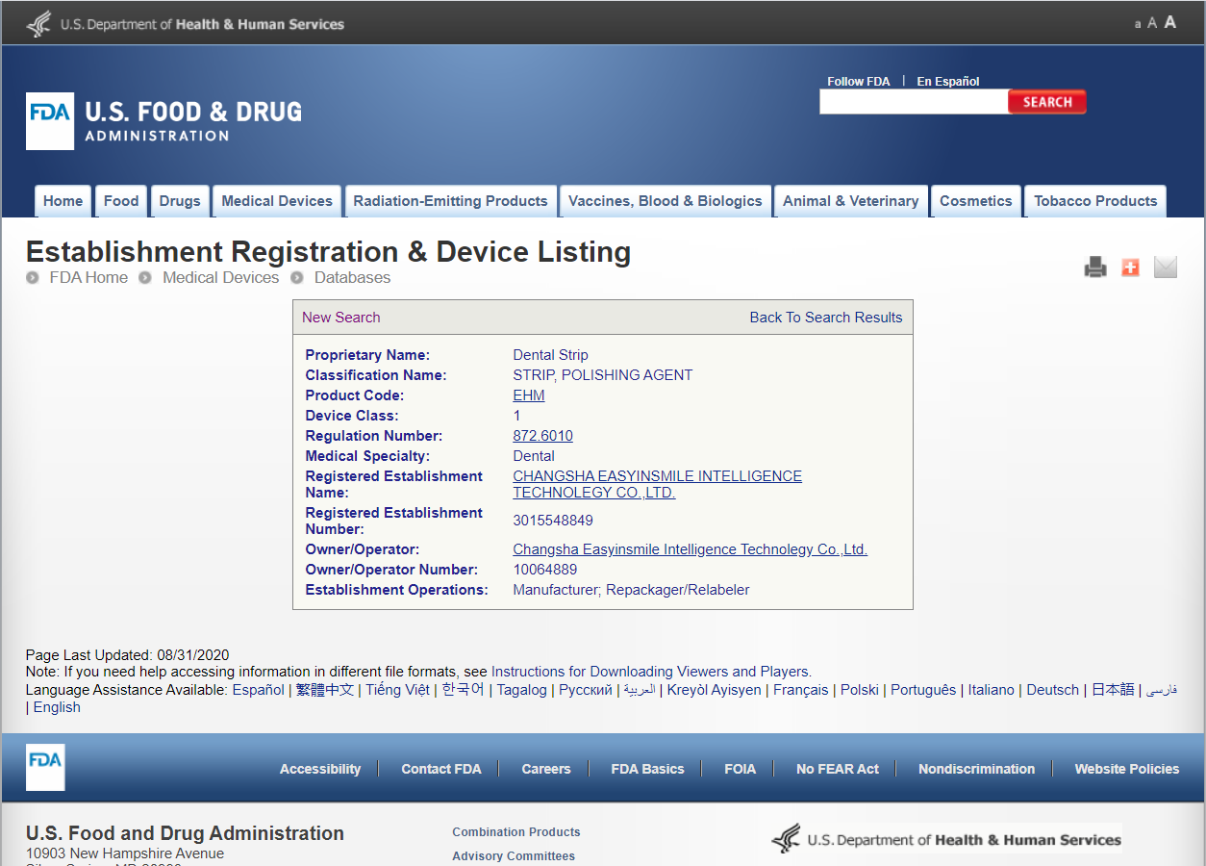Email this page via envelope icon
1206x866 pixels.
[1166, 267]
